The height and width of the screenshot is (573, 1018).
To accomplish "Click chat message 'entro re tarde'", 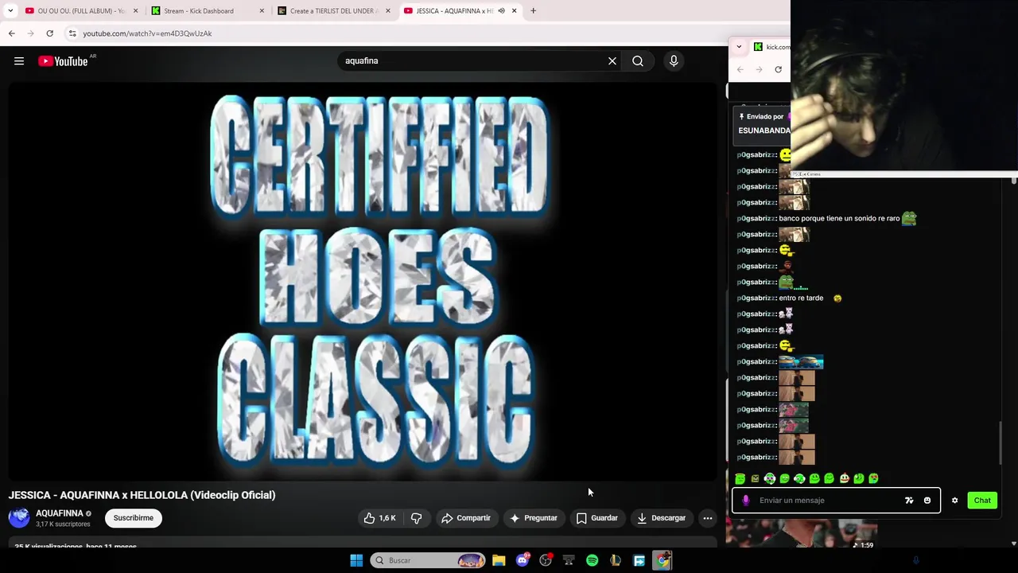I will (801, 298).
